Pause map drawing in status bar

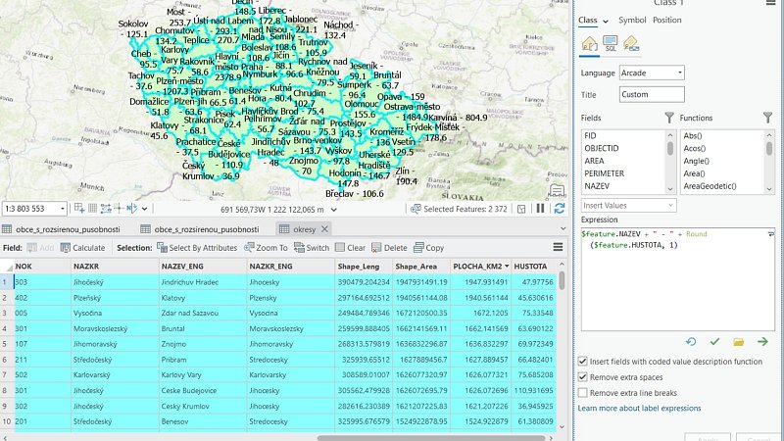pos(540,209)
